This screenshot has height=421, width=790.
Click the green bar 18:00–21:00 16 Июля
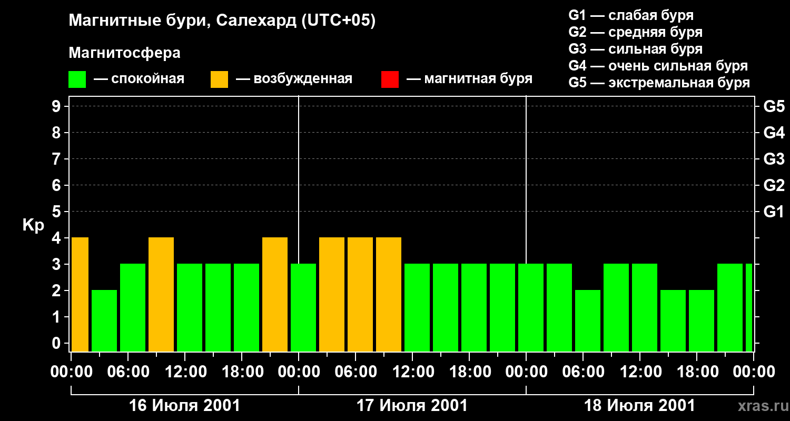(246, 307)
